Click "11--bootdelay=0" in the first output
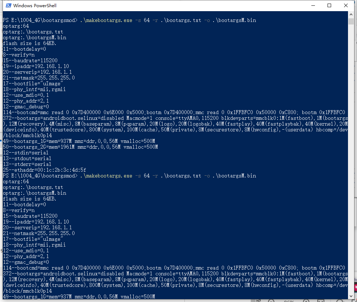Viewport: 357px width, 302px height. coord(24,49)
